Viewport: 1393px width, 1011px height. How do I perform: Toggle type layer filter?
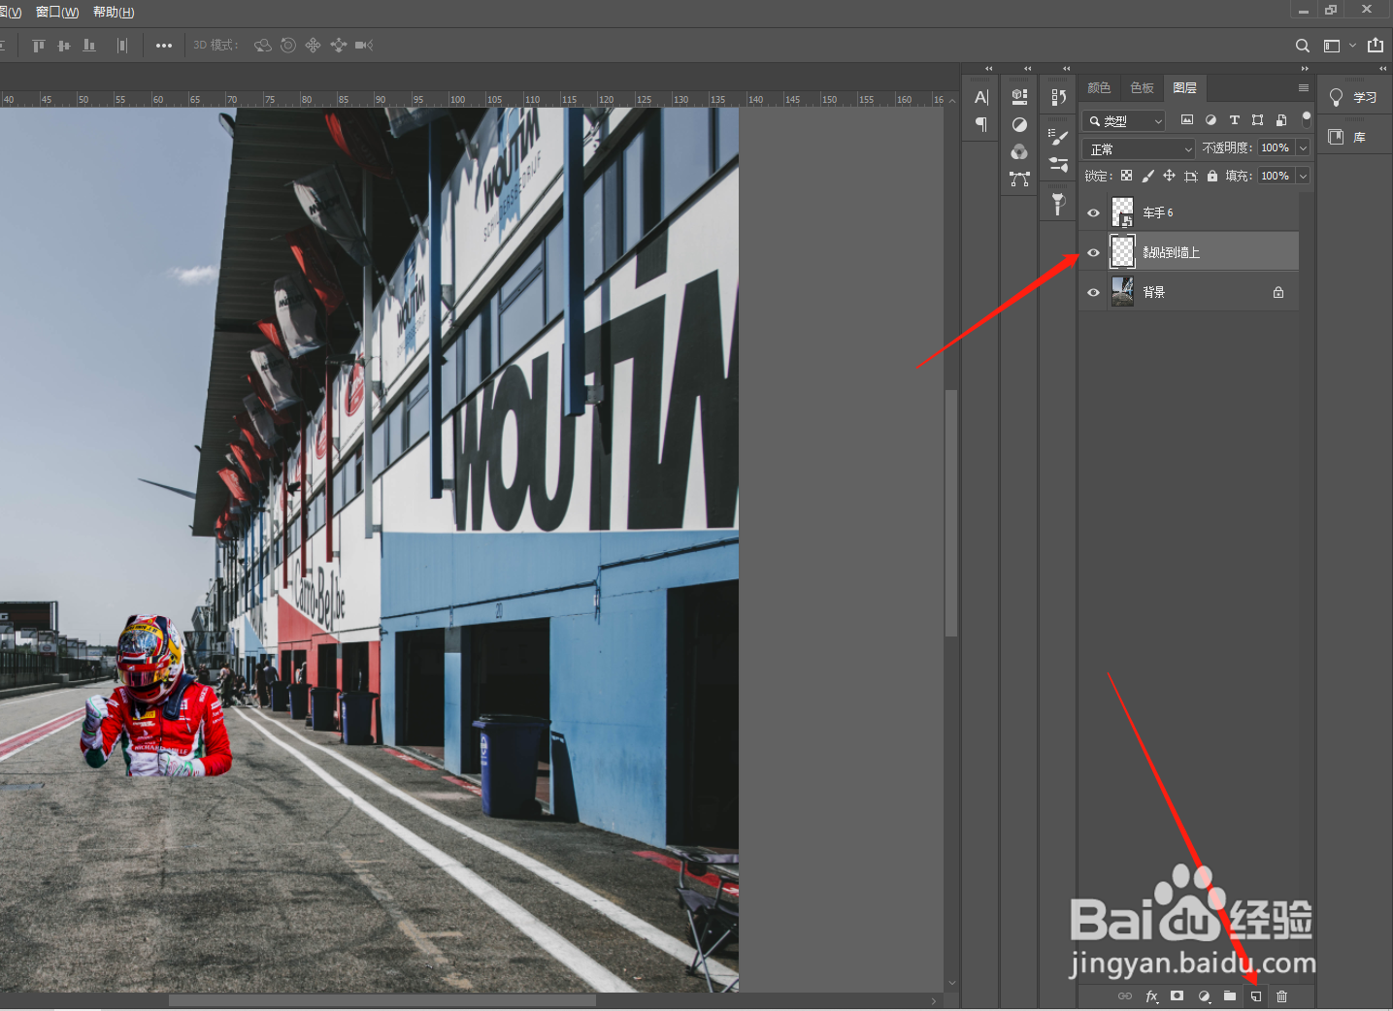(1234, 120)
